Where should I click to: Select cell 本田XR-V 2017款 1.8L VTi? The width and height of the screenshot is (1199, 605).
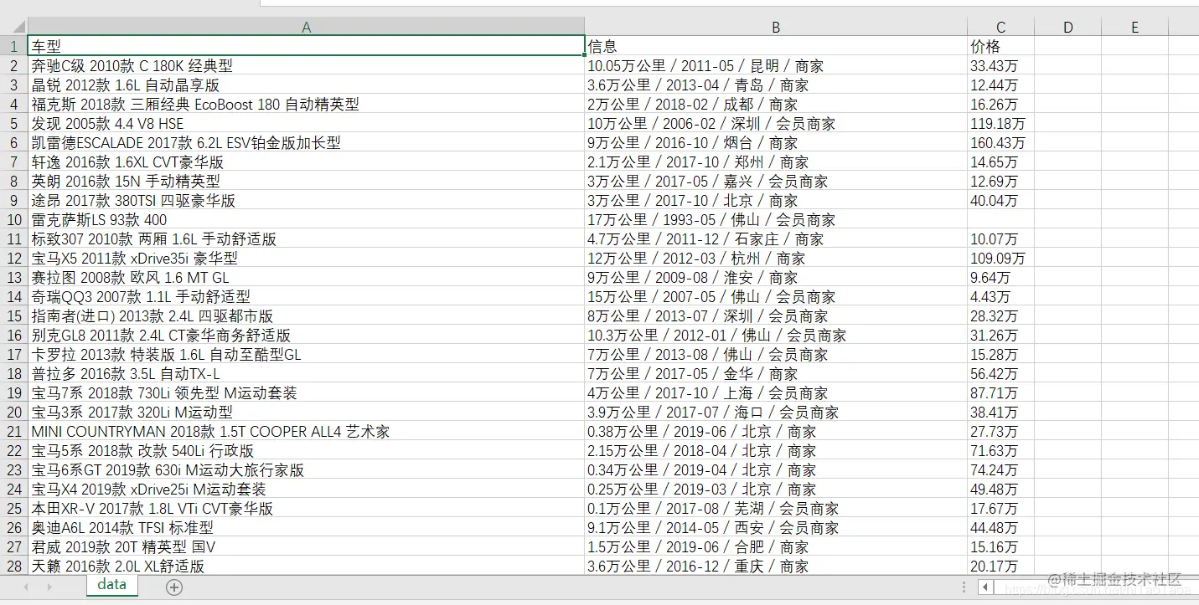tap(307, 508)
